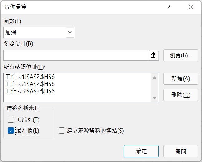The width and height of the screenshot is (202, 162).
Task: Click the 新增(A) add button
Action: point(180,79)
